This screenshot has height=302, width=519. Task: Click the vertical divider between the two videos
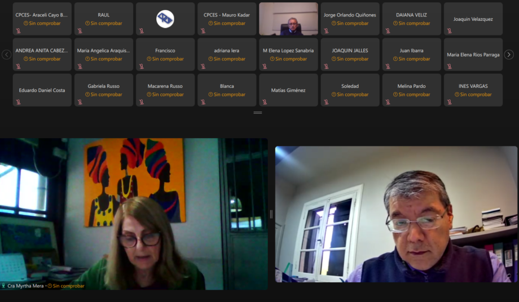[271, 215]
